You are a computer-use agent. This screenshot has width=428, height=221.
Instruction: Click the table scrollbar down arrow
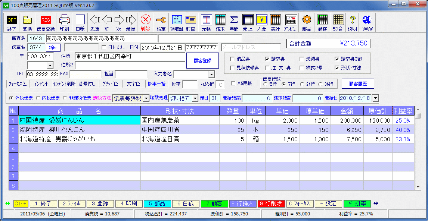coord(417,187)
